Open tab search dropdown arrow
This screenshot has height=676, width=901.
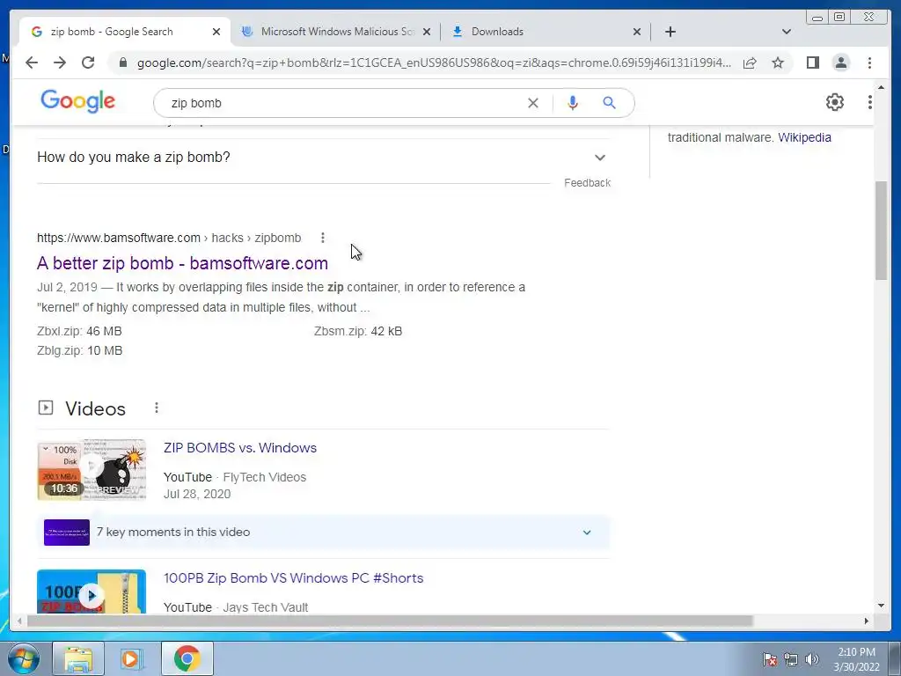tap(787, 32)
